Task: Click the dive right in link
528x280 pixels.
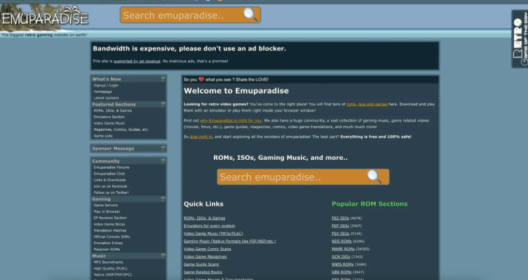Action: pyautogui.click(x=201, y=137)
